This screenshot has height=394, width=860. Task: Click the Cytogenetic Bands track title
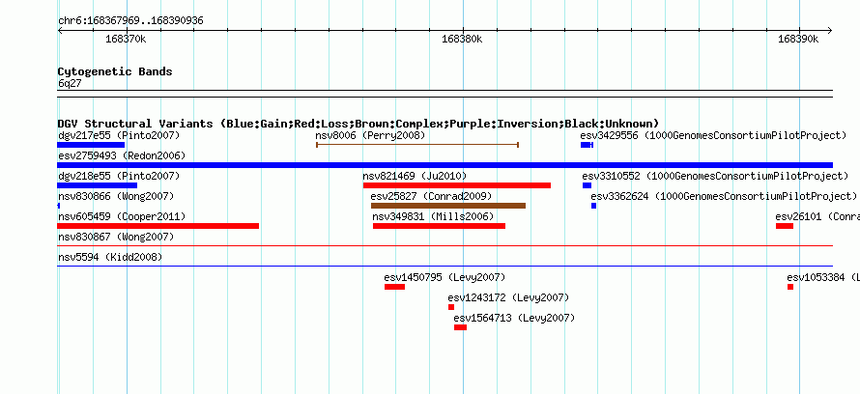coord(115,71)
